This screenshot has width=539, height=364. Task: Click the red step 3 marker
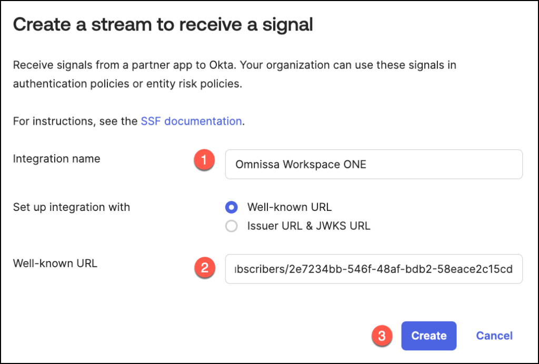[383, 335]
